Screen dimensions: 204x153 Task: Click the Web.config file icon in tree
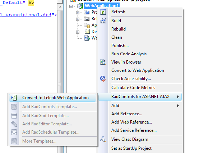click(87, 38)
